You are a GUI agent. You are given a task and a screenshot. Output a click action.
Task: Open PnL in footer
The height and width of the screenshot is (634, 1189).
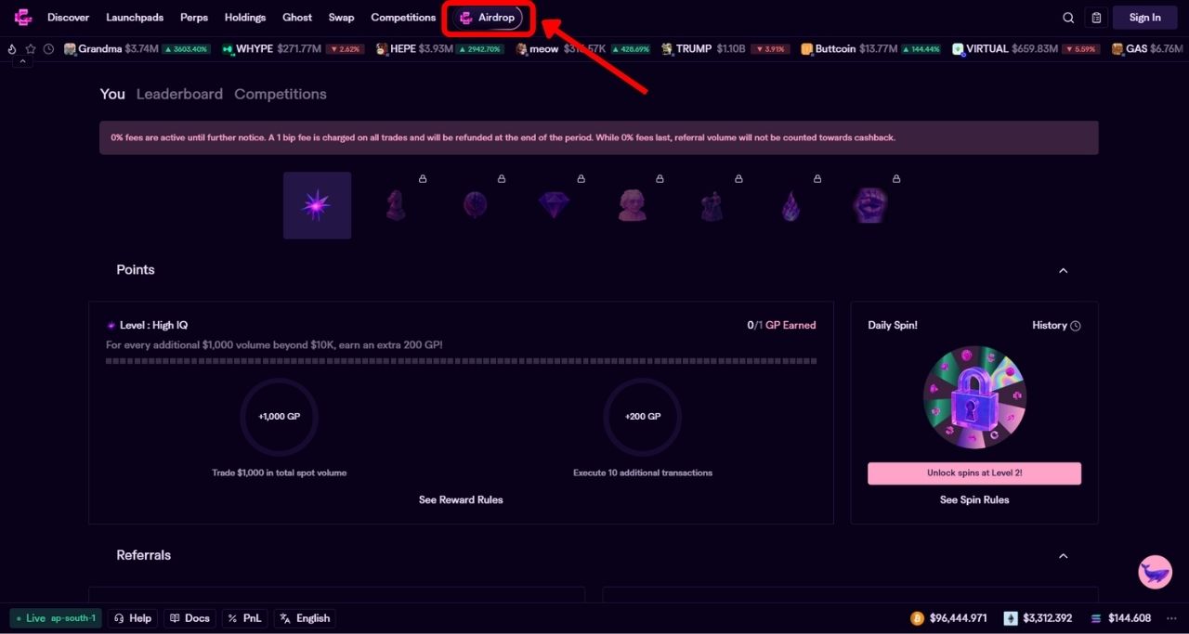(245, 618)
